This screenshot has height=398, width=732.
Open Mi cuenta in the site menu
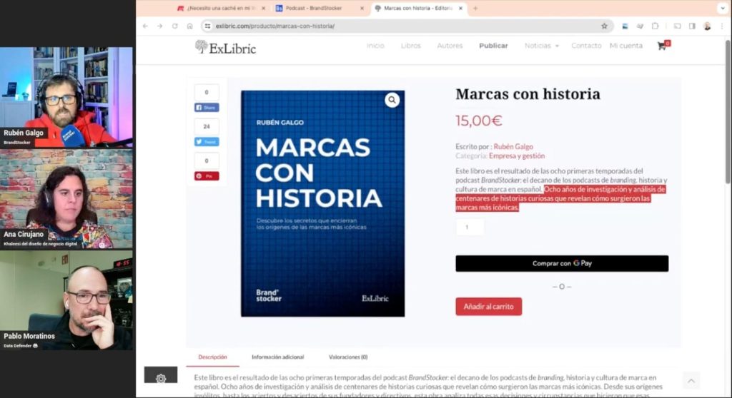click(x=626, y=46)
